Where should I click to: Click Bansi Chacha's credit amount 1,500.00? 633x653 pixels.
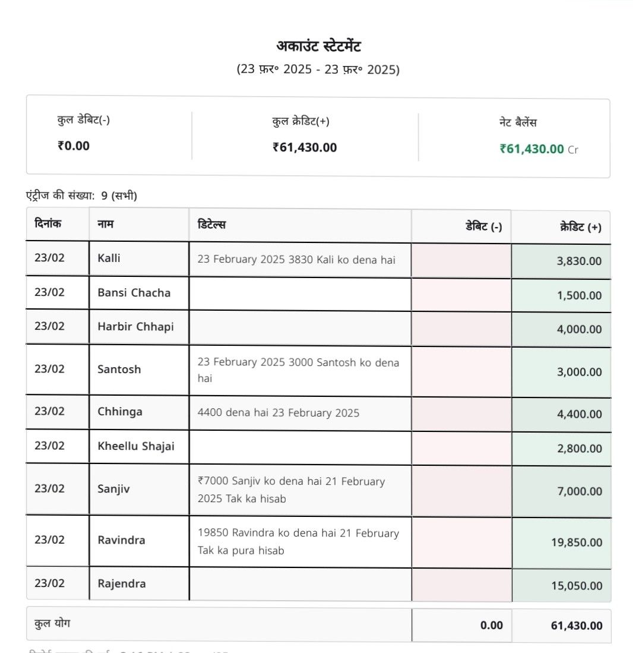point(579,295)
